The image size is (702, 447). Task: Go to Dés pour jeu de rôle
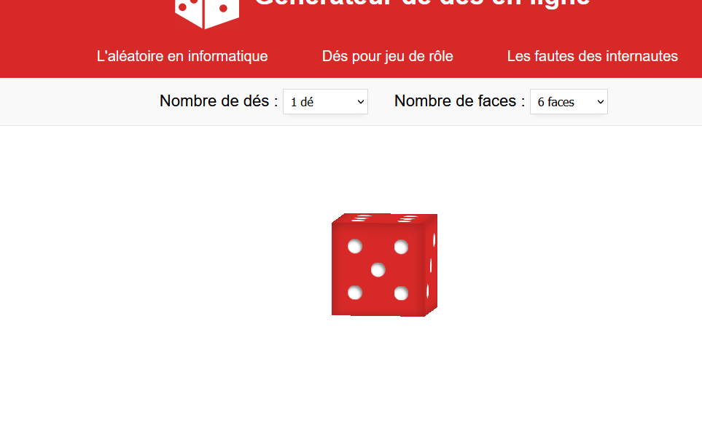pyautogui.click(x=387, y=56)
